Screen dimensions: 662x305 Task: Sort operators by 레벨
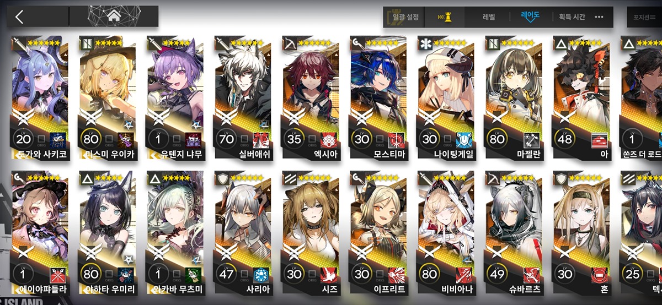488,17
